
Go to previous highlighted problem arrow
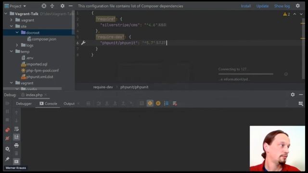pos(295,14)
